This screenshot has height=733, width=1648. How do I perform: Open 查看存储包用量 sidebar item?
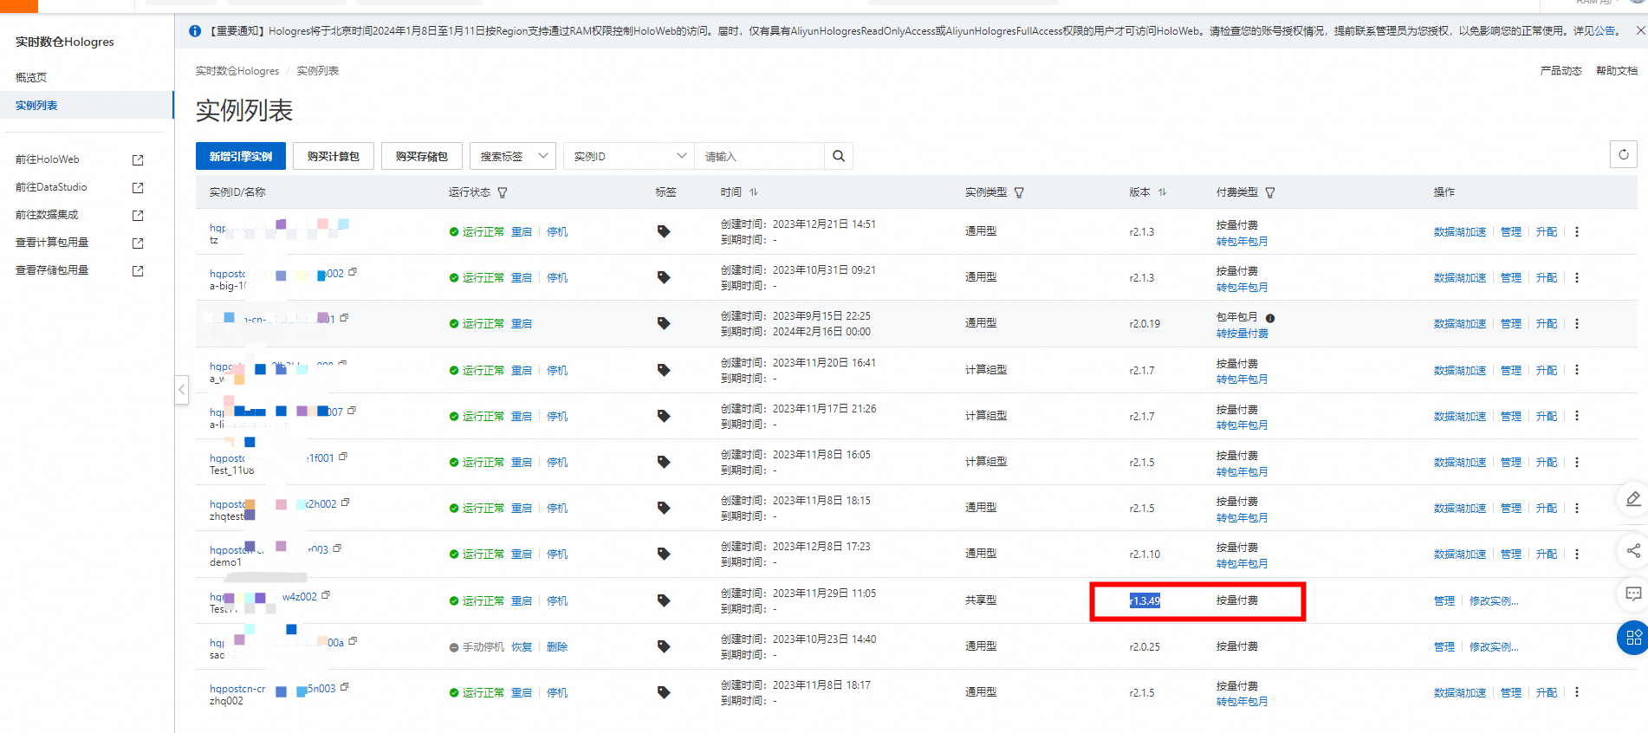click(52, 270)
